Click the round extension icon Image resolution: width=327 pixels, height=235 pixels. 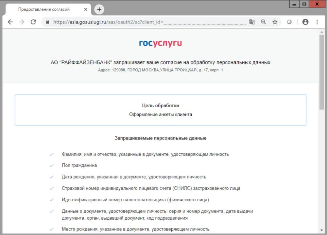(x=289, y=22)
